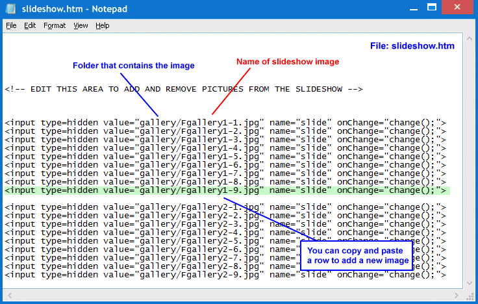Maximize the Notepad window
478x304 pixels.
(432, 7)
